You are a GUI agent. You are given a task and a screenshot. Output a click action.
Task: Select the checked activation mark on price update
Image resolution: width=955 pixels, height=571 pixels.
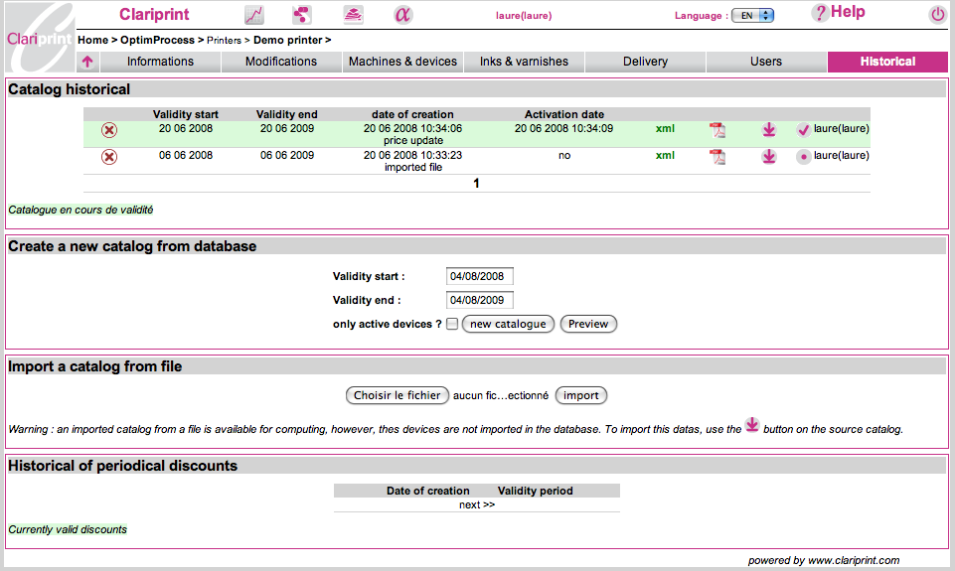(x=803, y=130)
